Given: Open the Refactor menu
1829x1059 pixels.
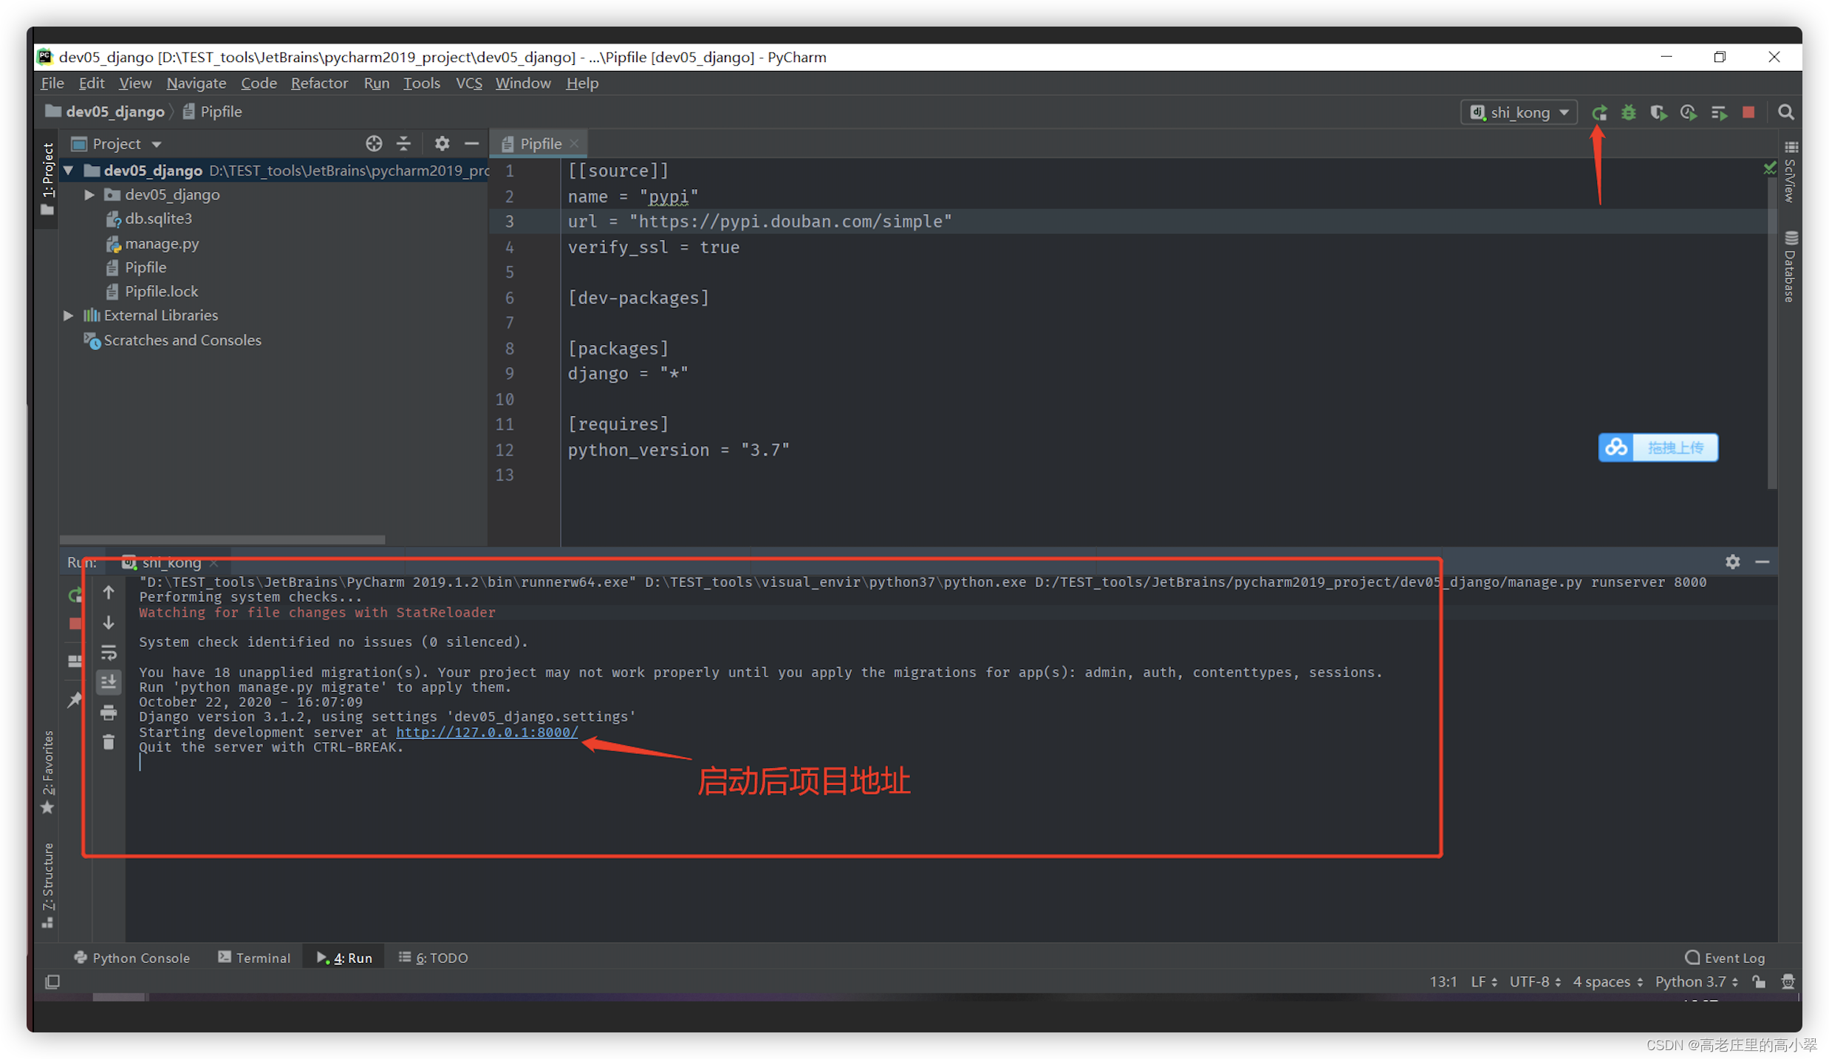Looking at the screenshot, I should click(x=318, y=83).
